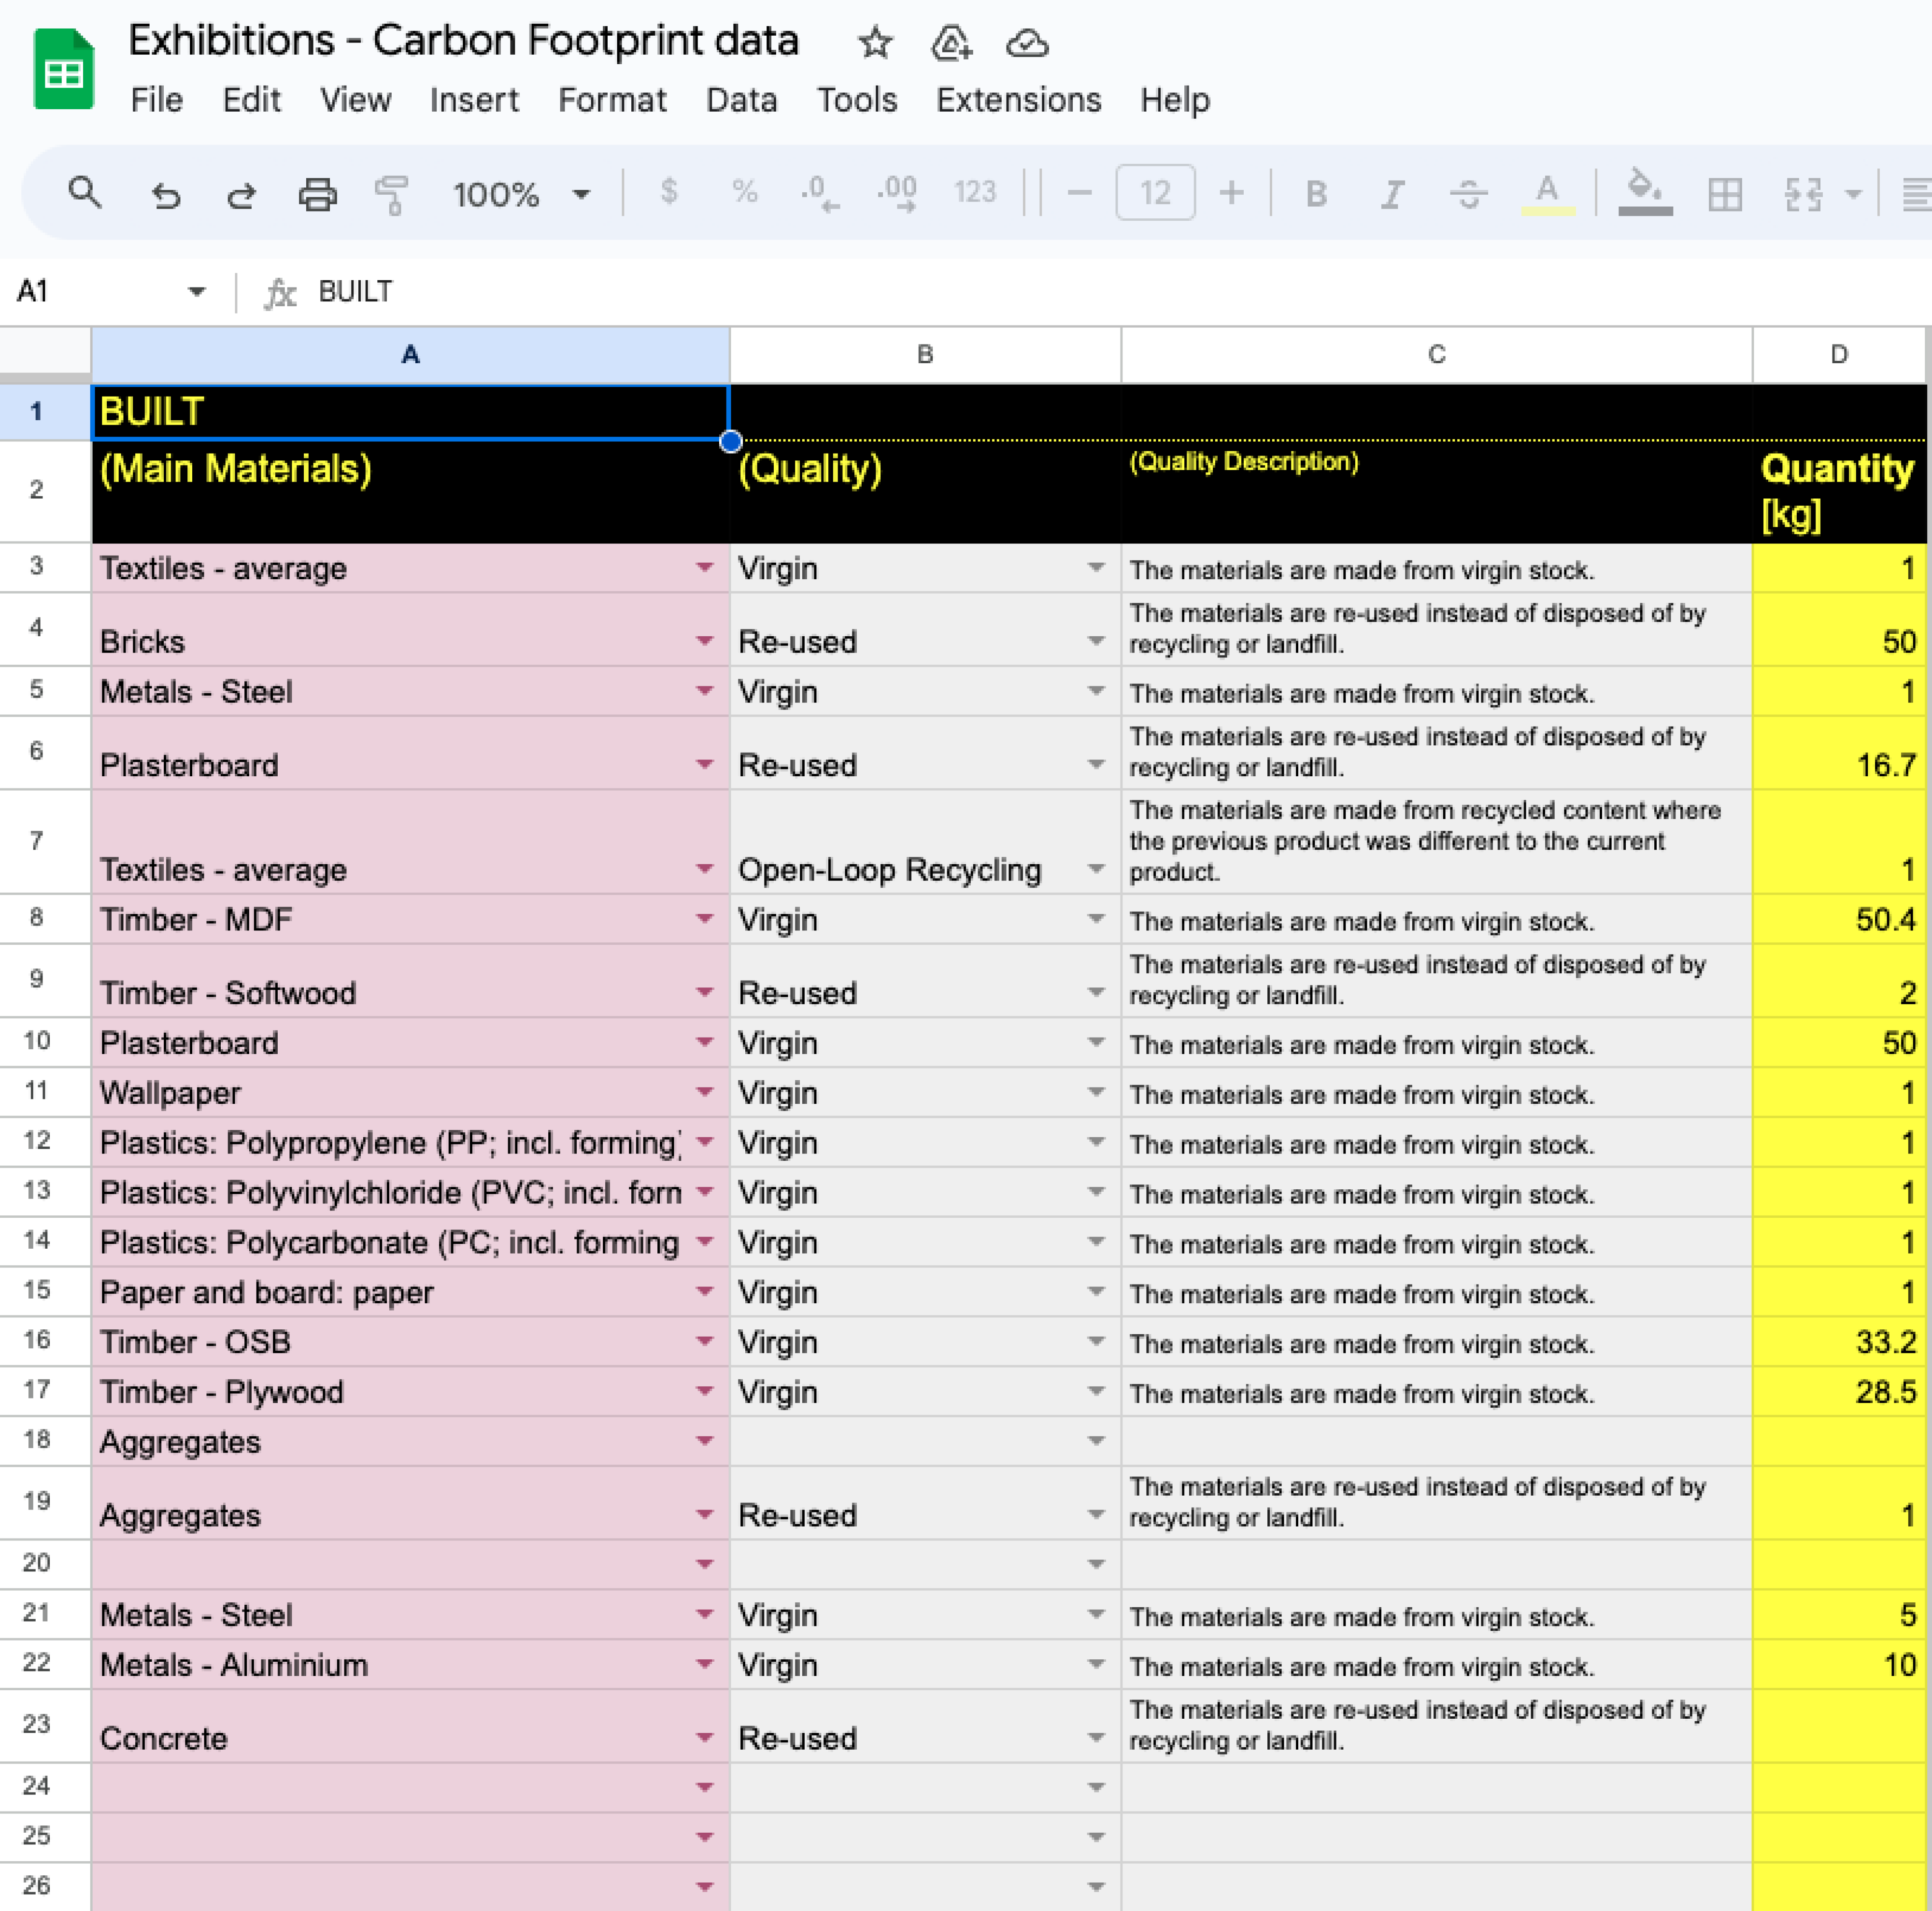Open Open-Loop Recycling quality dropdown arrow
The width and height of the screenshot is (1932, 1911).
pyautogui.click(x=1096, y=869)
